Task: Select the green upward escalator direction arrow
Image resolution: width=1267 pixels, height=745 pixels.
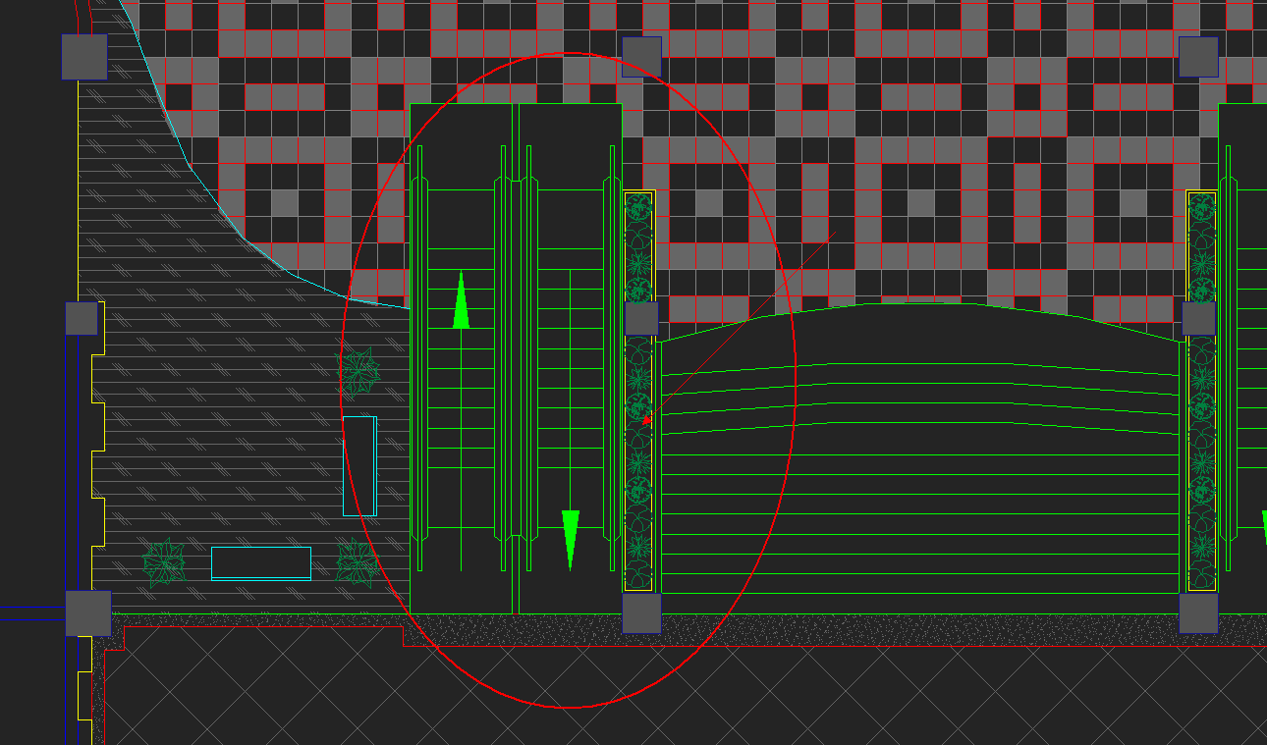Action: pos(461,299)
